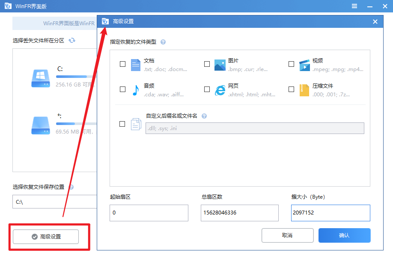Enable the 文档 file type checkbox
This screenshot has height=256, width=393.
click(122, 64)
